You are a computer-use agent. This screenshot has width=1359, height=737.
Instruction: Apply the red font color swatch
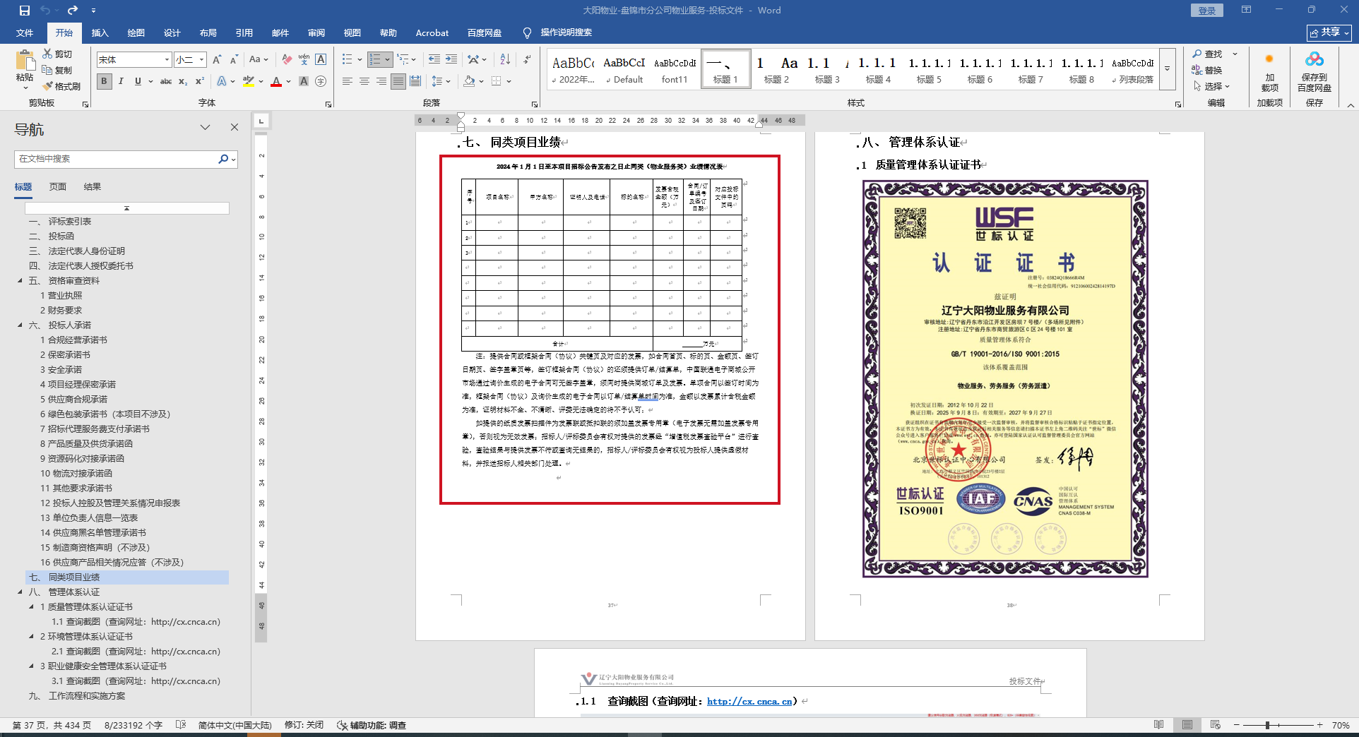[276, 81]
